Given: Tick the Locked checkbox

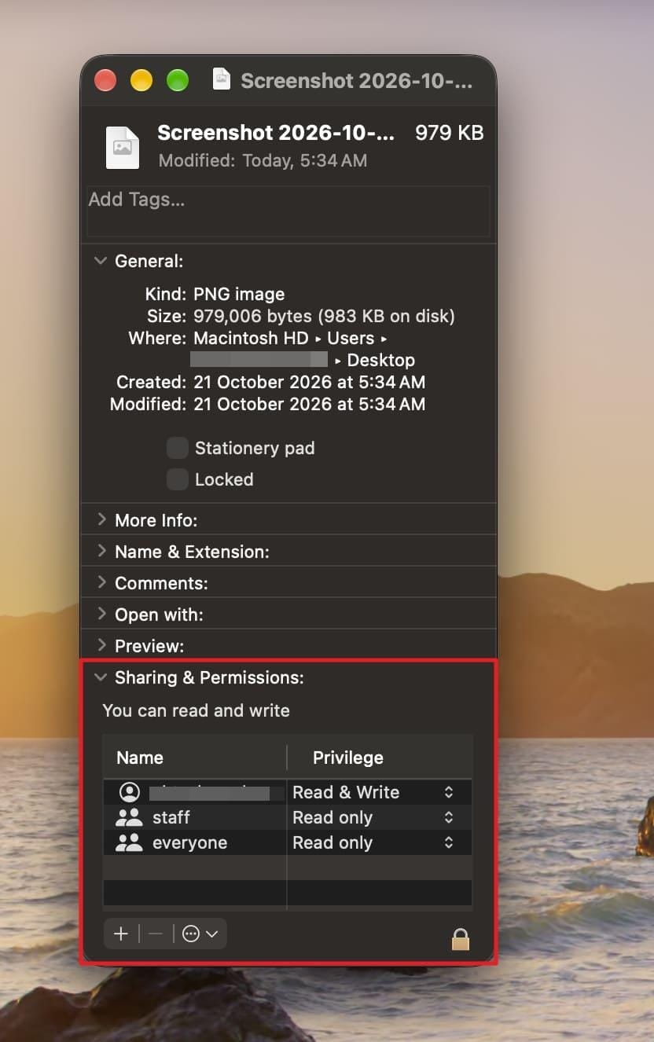Looking at the screenshot, I should [x=178, y=479].
